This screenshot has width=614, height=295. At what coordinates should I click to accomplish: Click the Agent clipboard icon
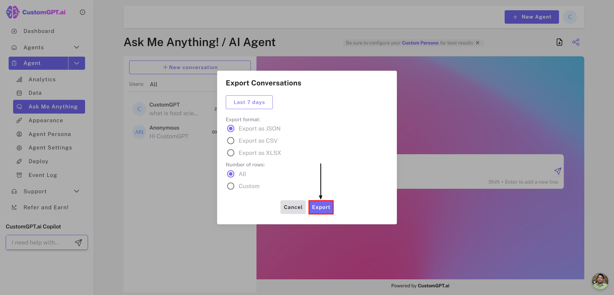(14, 63)
